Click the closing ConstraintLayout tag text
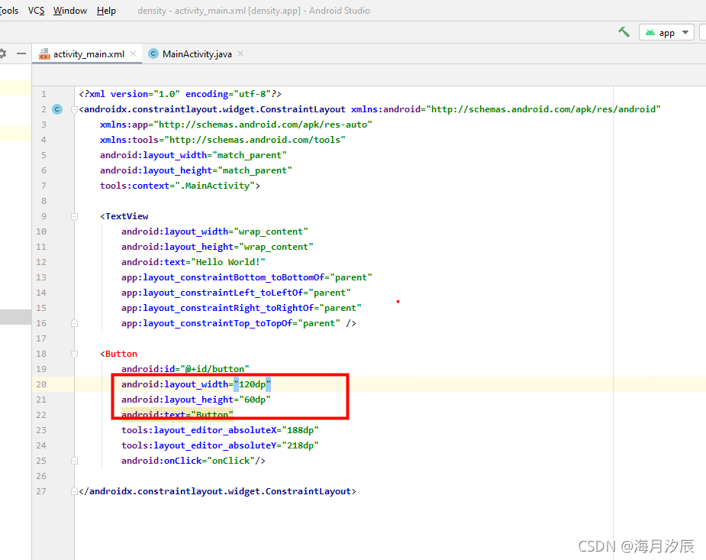This screenshot has height=560, width=706. point(218,491)
